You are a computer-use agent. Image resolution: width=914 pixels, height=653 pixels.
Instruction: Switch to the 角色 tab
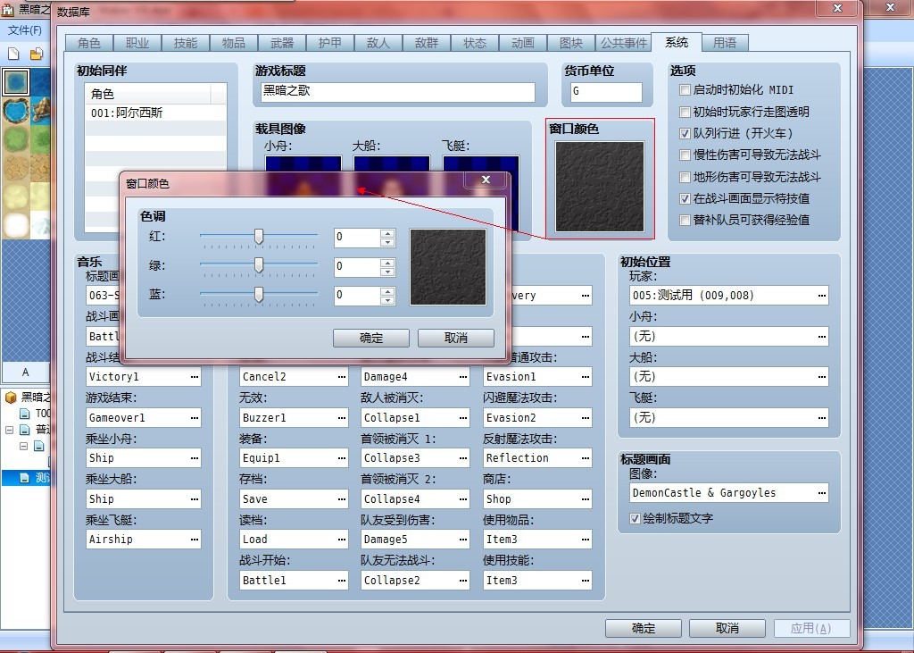(x=89, y=43)
